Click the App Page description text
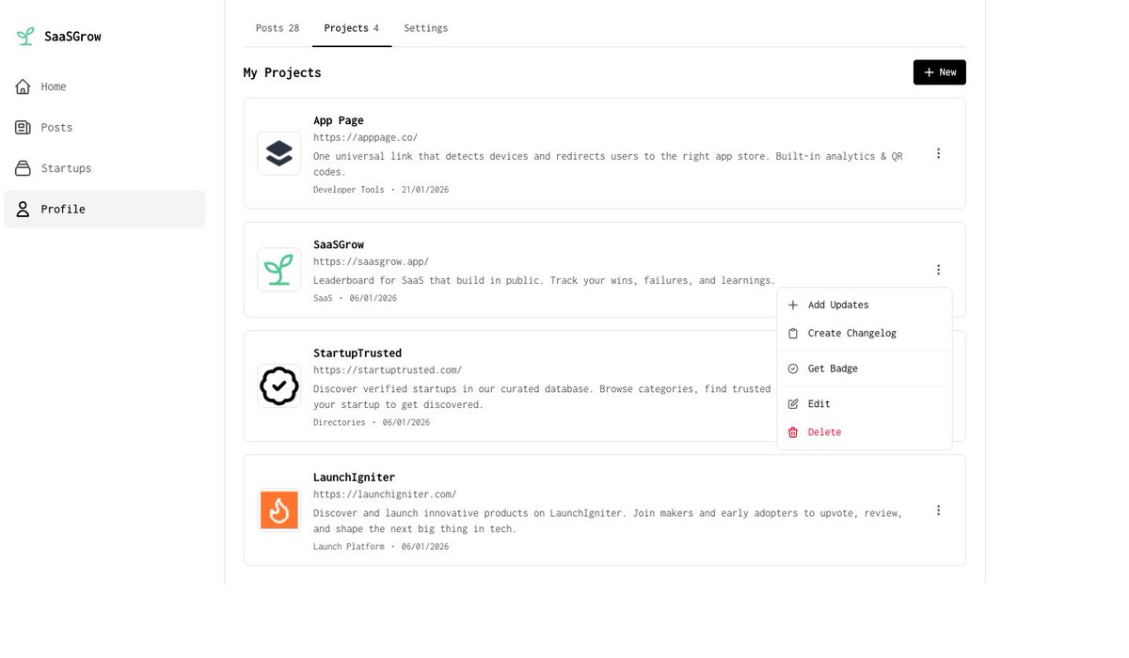The height and width of the screenshot is (658, 1129). [608, 164]
